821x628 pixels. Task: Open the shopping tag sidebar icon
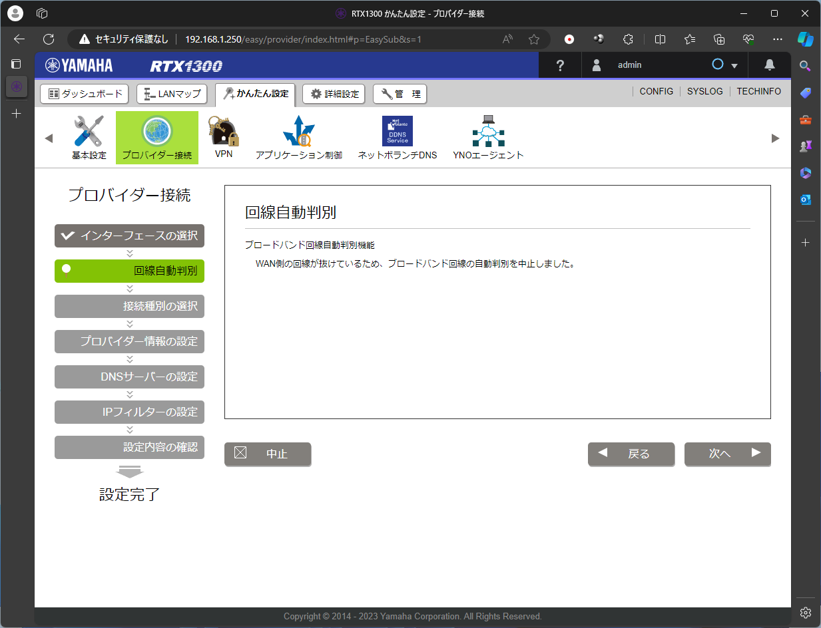tap(806, 92)
